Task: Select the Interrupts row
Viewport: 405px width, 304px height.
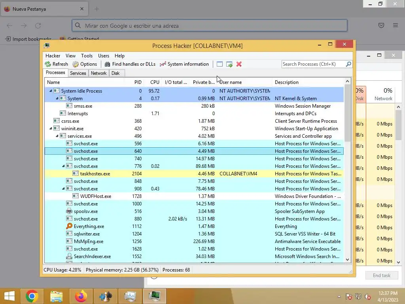Action: (x=194, y=114)
